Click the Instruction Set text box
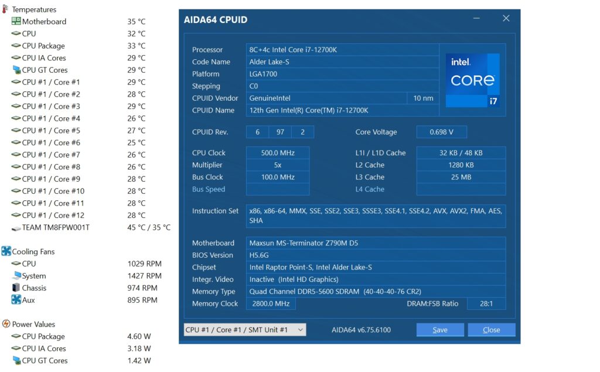600x372 pixels. click(375, 216)
